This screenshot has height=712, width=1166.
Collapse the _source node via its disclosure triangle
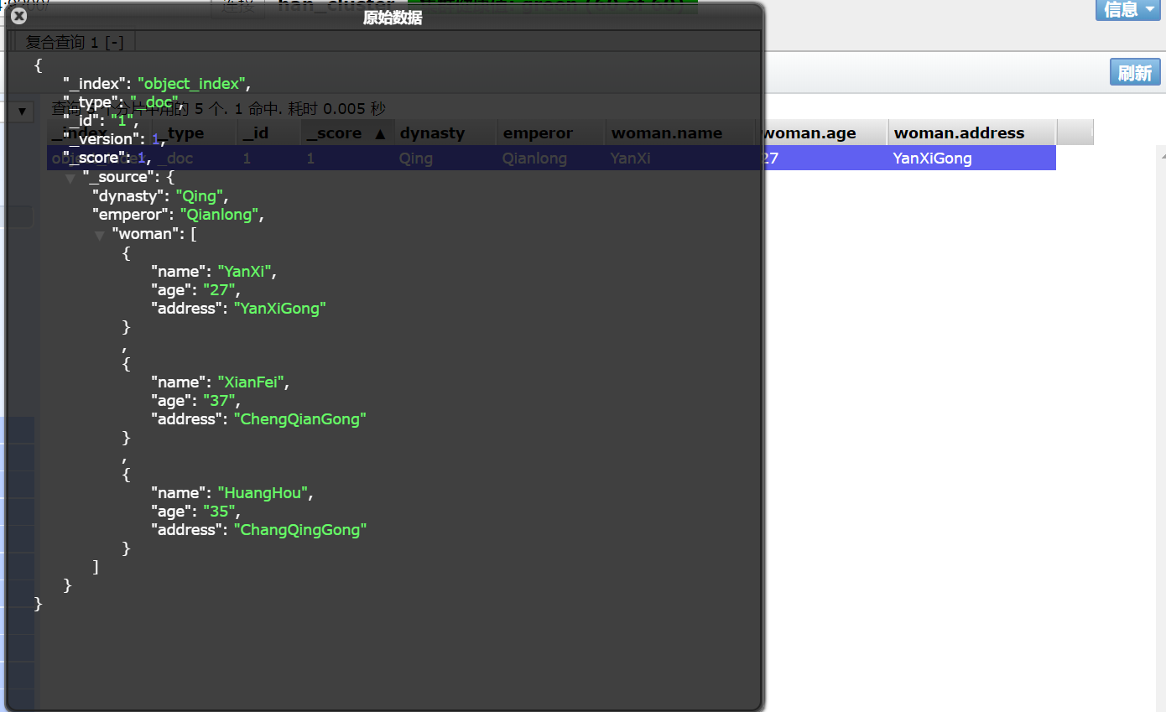coord(70,177)
